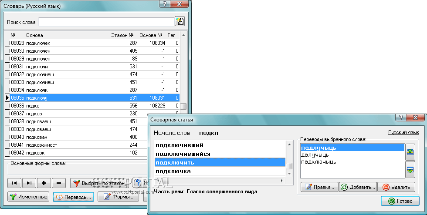Screen dimensions: 427x215
Task: Add new entry with plus button
Action: pos(44,183)
